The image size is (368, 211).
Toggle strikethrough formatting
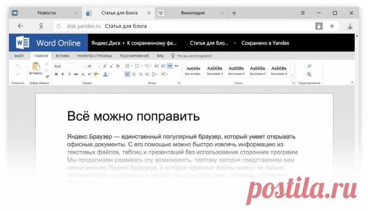(x=76, y=74)
